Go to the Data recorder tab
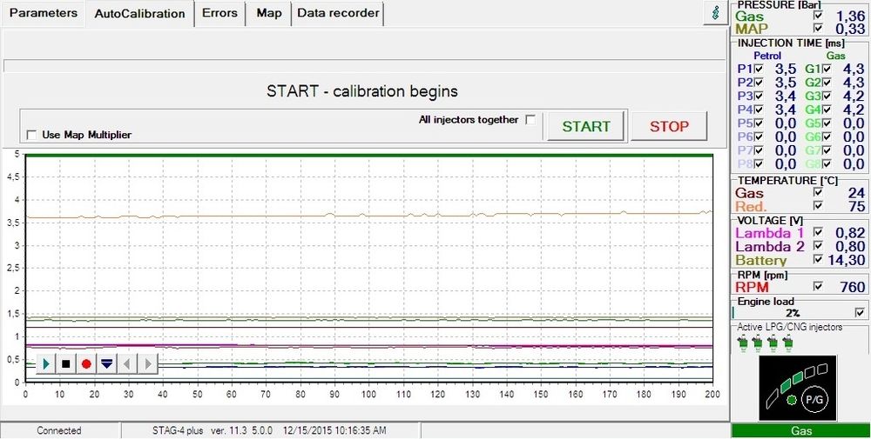This screenshot has height=439, width=871. [338, 13]
